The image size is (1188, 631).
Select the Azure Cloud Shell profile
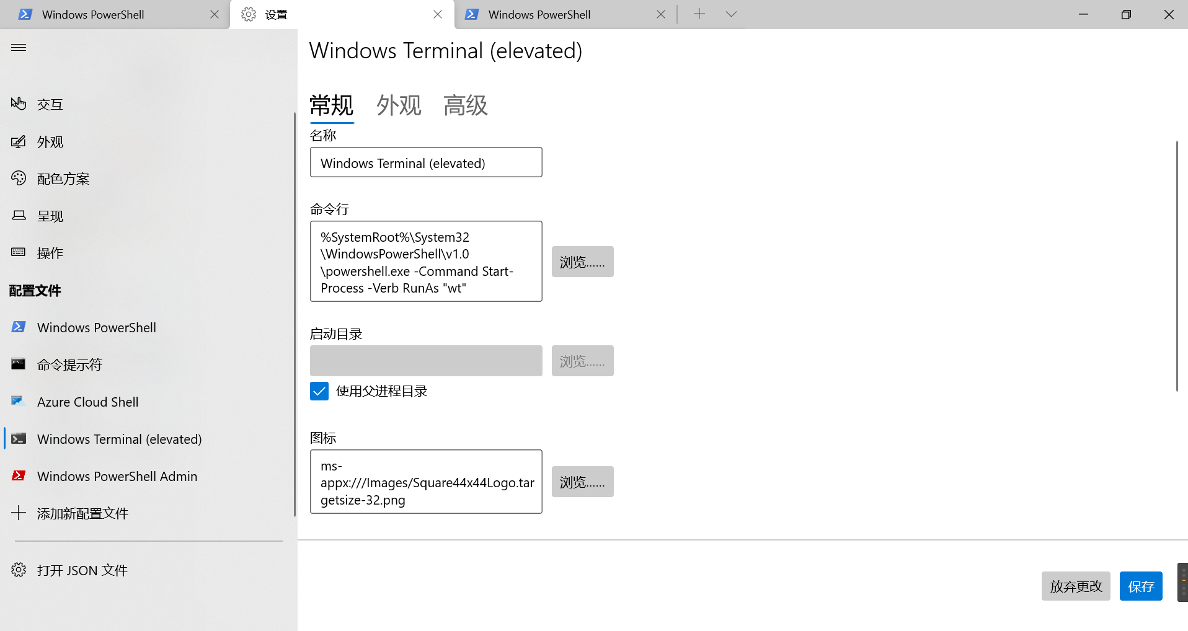click(87, 402)
